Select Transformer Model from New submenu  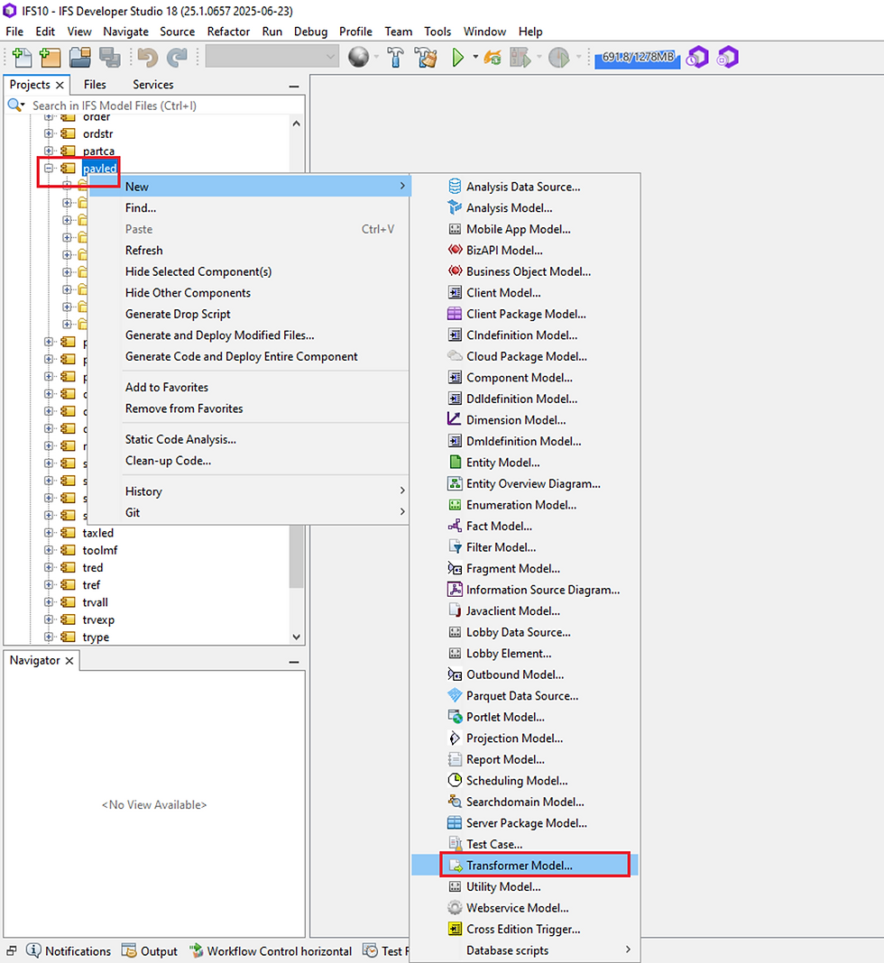click(x=525, y=866)
